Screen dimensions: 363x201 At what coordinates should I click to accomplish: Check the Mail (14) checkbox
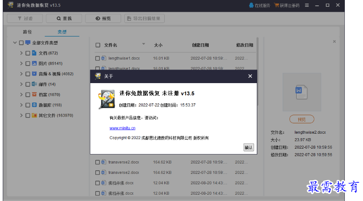click(28, 84)
